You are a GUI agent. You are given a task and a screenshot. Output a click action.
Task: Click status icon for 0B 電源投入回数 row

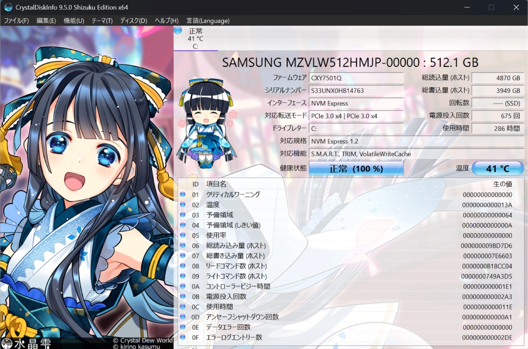click(183, 296)
